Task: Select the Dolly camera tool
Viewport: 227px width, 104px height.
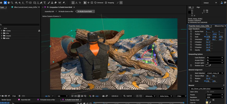Action: [x=23, y=3]
